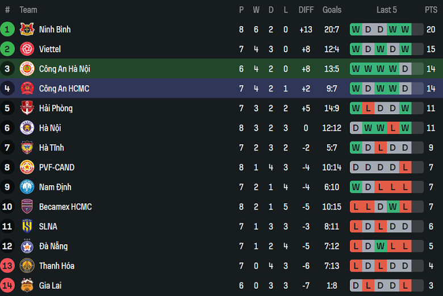443x296 pixels.
Task: Click the Hải Phòng team badge
Action: [x=27, y=108]
